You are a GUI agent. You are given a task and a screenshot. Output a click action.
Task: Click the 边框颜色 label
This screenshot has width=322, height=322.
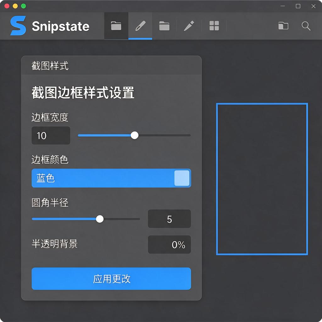pyautogui.click(x=50, y=159)
